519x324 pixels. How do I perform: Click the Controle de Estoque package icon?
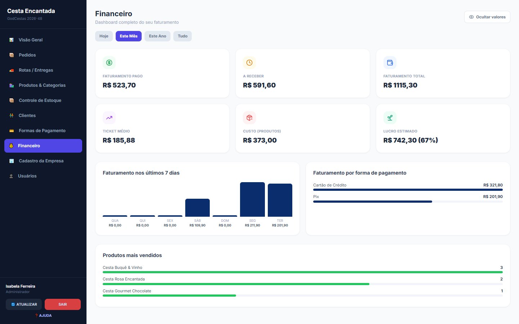[x=12, y=100]
